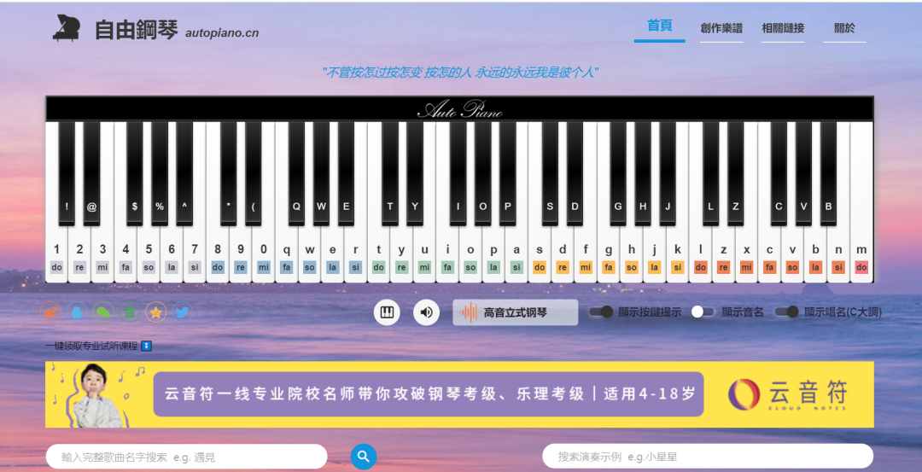Click the QQ share icon
922x472 pixels.
pos(78,312)
